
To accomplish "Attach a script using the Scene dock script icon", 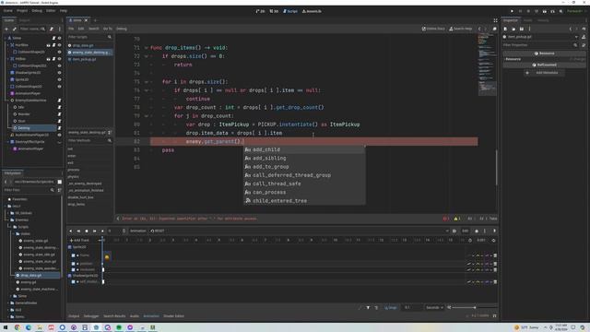I will (52, 29).
